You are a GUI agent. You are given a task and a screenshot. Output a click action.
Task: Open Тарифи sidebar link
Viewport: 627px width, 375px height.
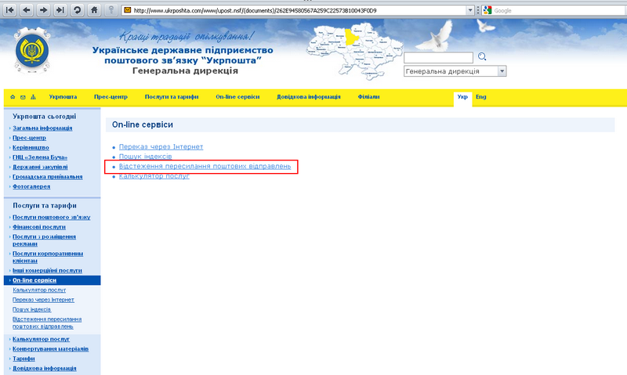(x=24, y=359)
